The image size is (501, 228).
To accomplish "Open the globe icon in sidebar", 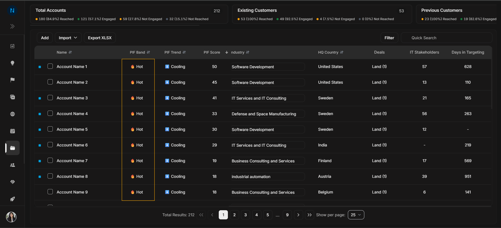I will click(x=12, y=114).
